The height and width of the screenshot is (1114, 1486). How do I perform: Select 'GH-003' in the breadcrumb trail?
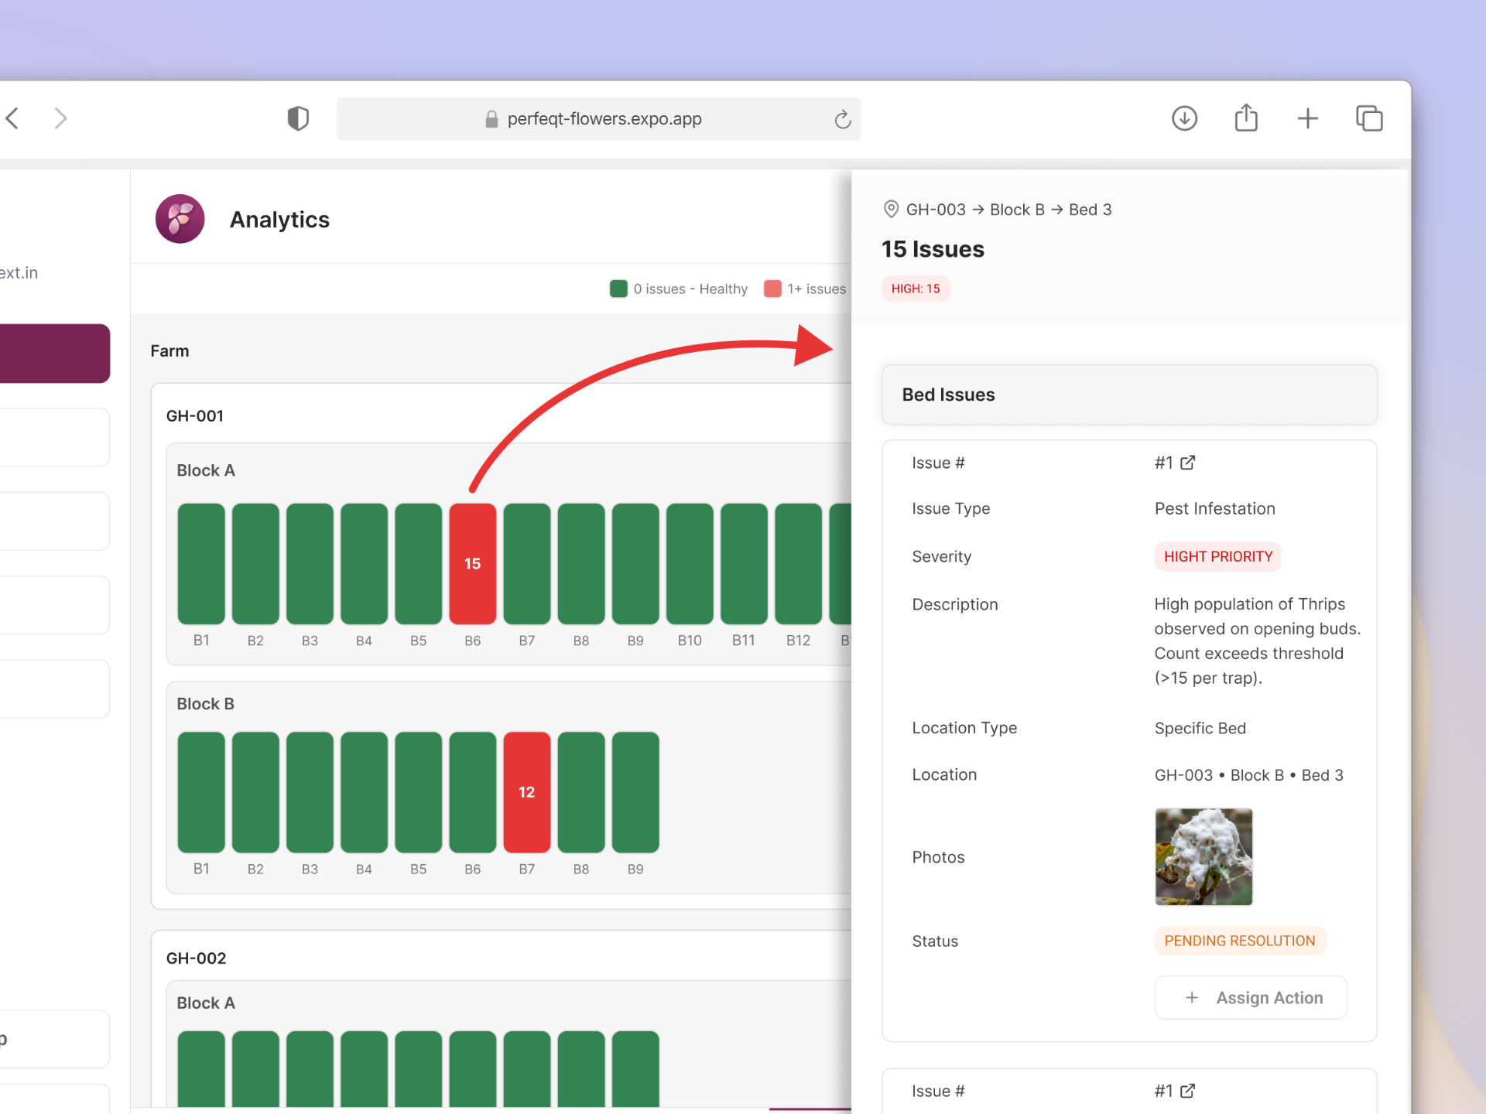(x=935, y=209)
